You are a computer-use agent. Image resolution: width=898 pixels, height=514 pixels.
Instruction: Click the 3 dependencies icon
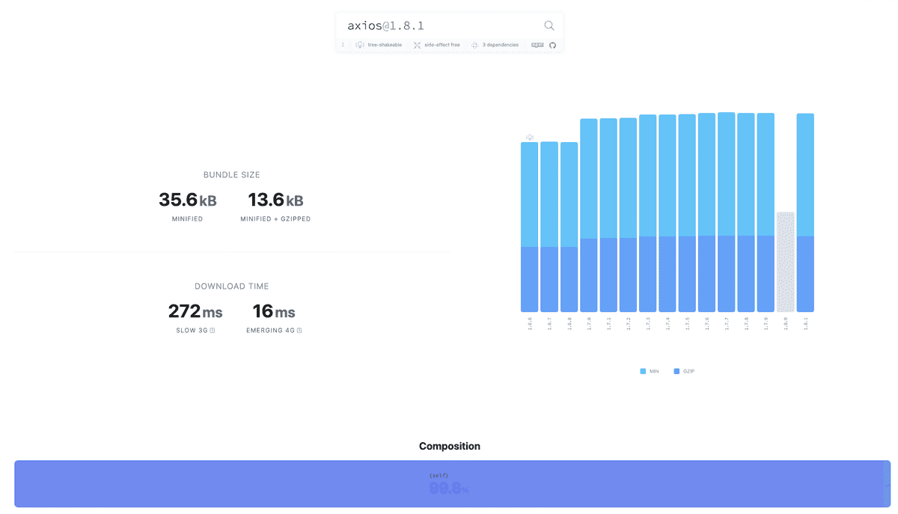pyautogui.click(x=474, y=45)
